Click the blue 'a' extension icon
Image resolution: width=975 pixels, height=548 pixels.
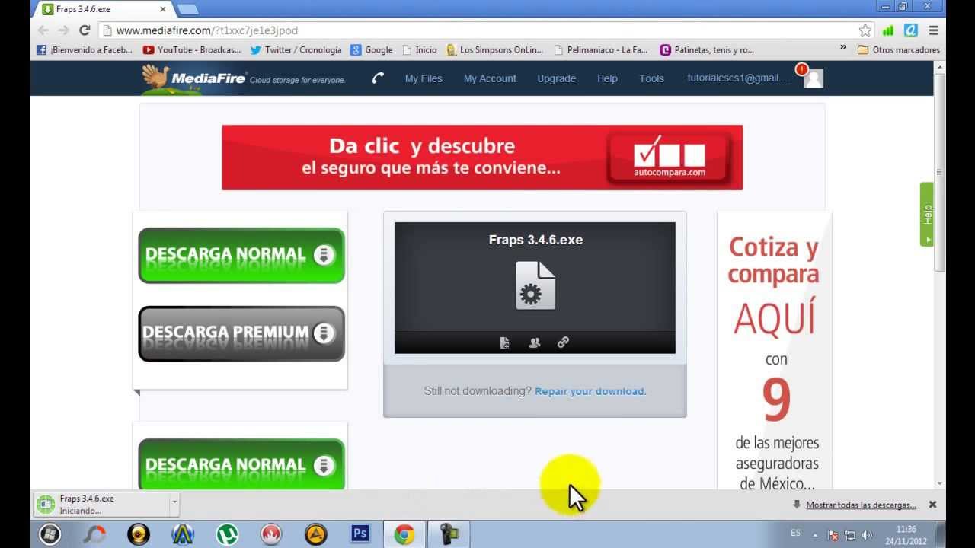[x=910, y=30]
